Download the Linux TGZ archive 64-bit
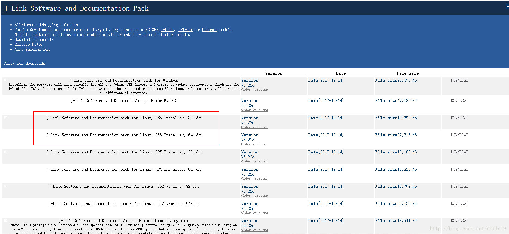 point(459,204)
